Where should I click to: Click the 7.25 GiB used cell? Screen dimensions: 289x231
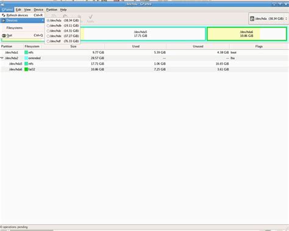[160, 69]
